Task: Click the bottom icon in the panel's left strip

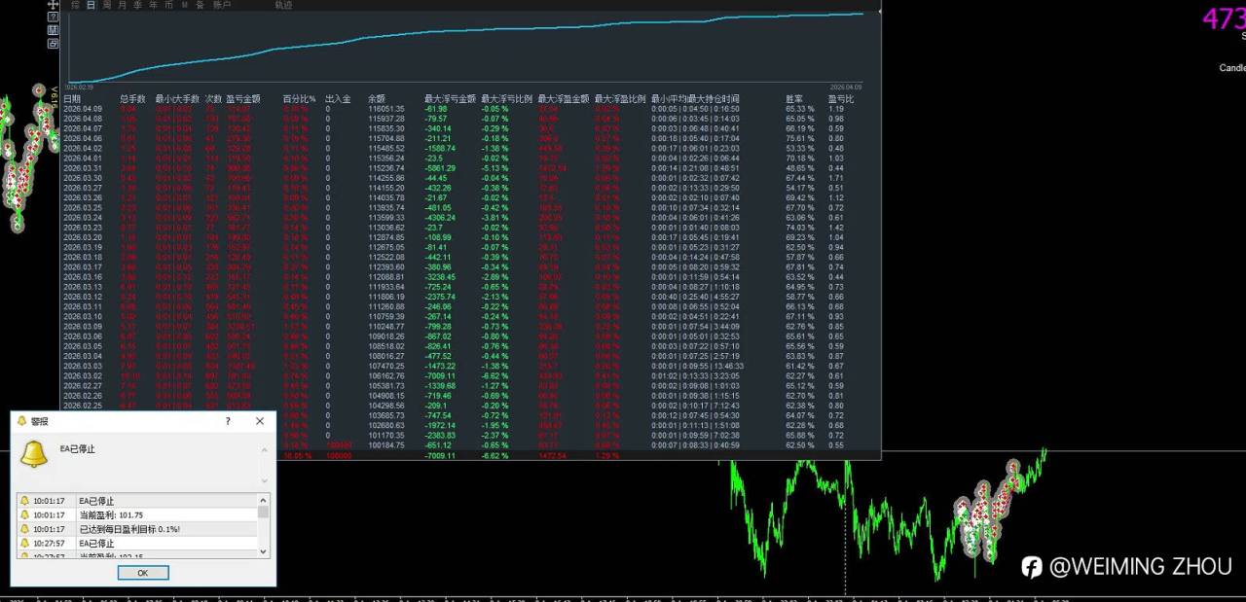Action: pos(53,44)
